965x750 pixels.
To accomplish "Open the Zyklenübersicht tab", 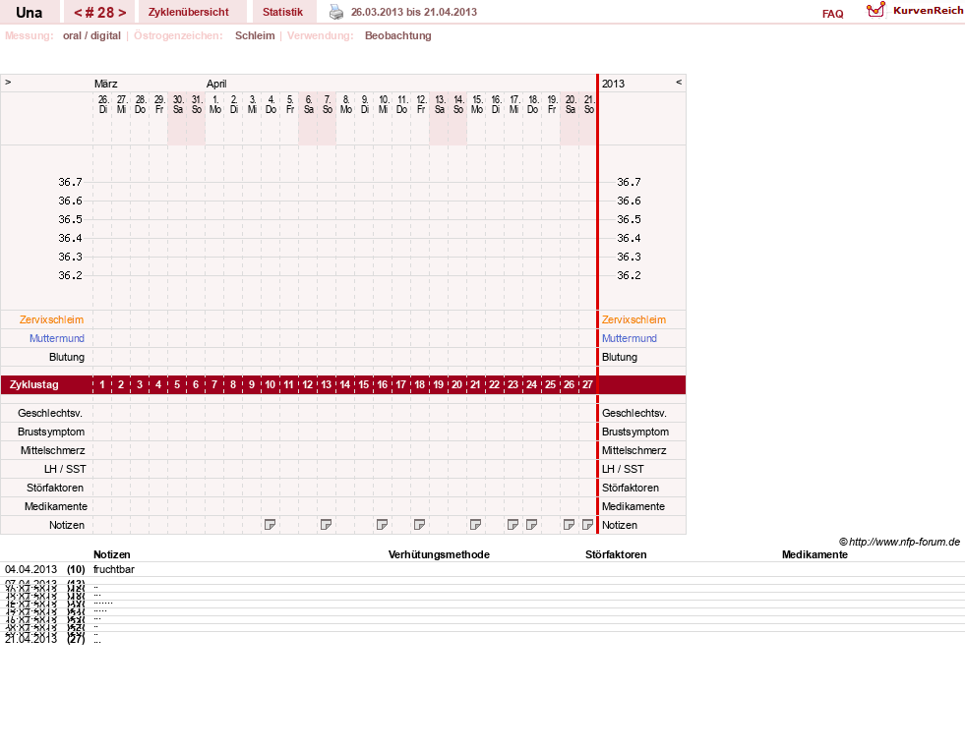I will click(188, 13).
